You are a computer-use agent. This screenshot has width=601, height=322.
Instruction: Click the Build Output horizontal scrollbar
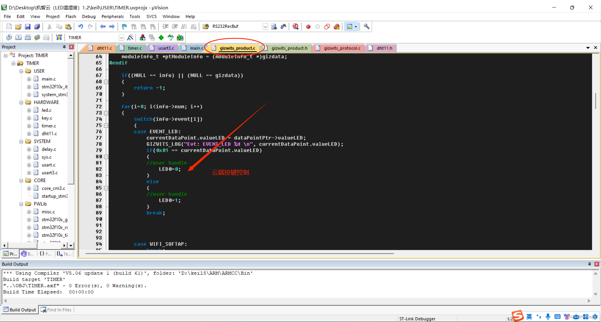click(x=297, y=301)
